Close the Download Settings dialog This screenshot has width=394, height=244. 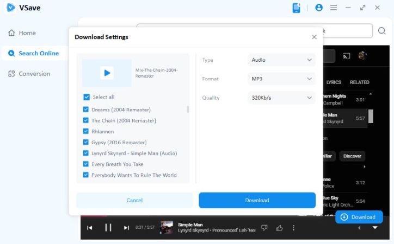pos(314,37)
